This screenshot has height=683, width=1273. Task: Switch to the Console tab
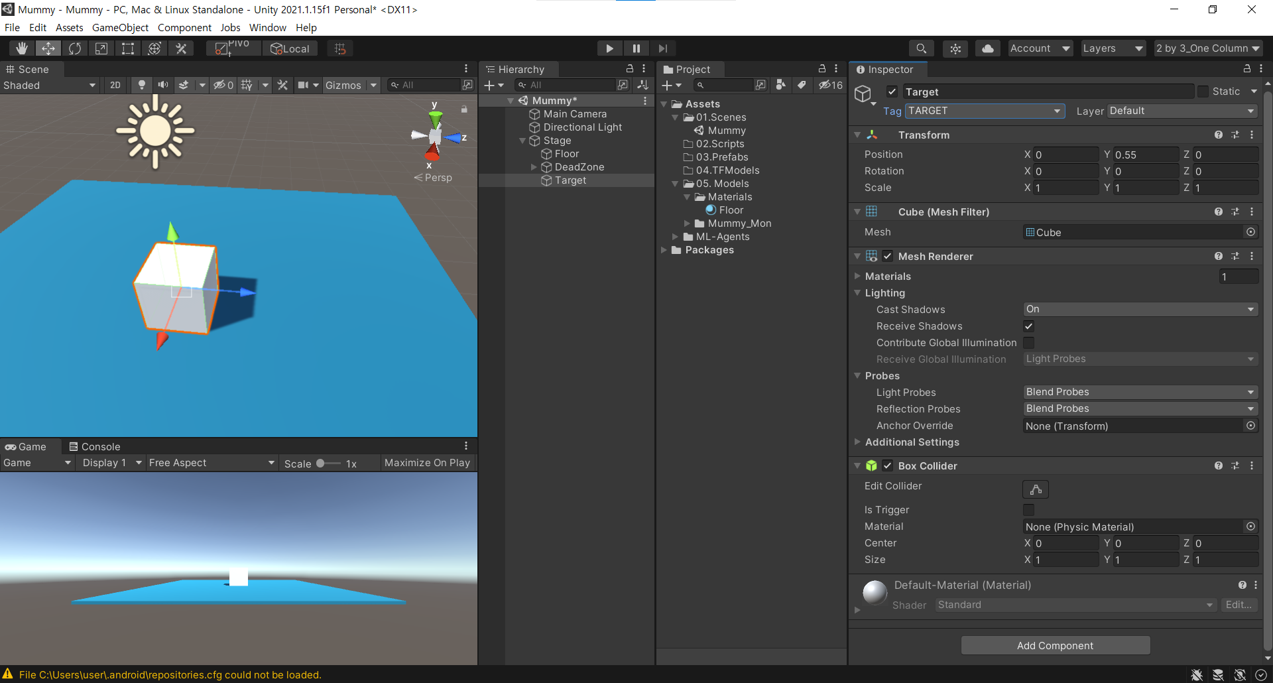pyautogui.click(x=95, y=446)
